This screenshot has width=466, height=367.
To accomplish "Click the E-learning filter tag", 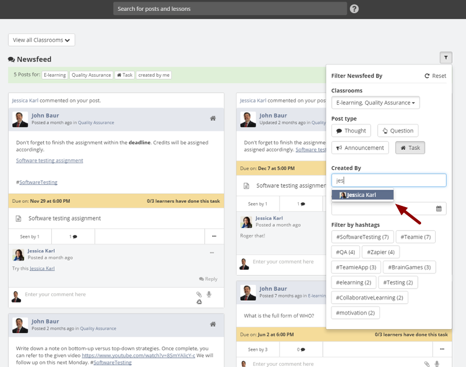I will tap(55, 75).
